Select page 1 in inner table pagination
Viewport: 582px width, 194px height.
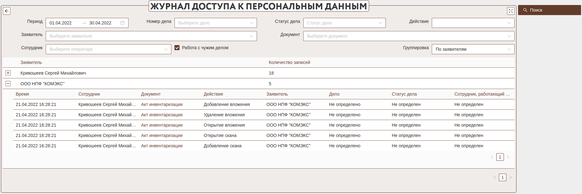(500, 157)
